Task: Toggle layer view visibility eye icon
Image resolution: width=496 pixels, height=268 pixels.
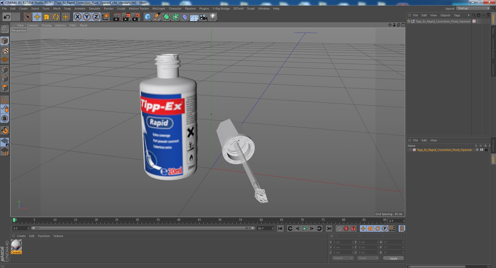Action: [482, 150]
